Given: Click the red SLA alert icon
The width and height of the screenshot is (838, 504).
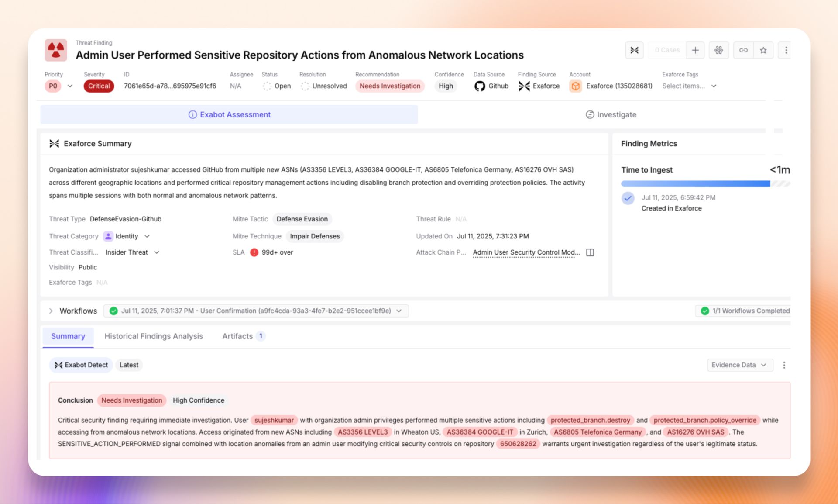Looking at the screenshot, I should 254,252.
